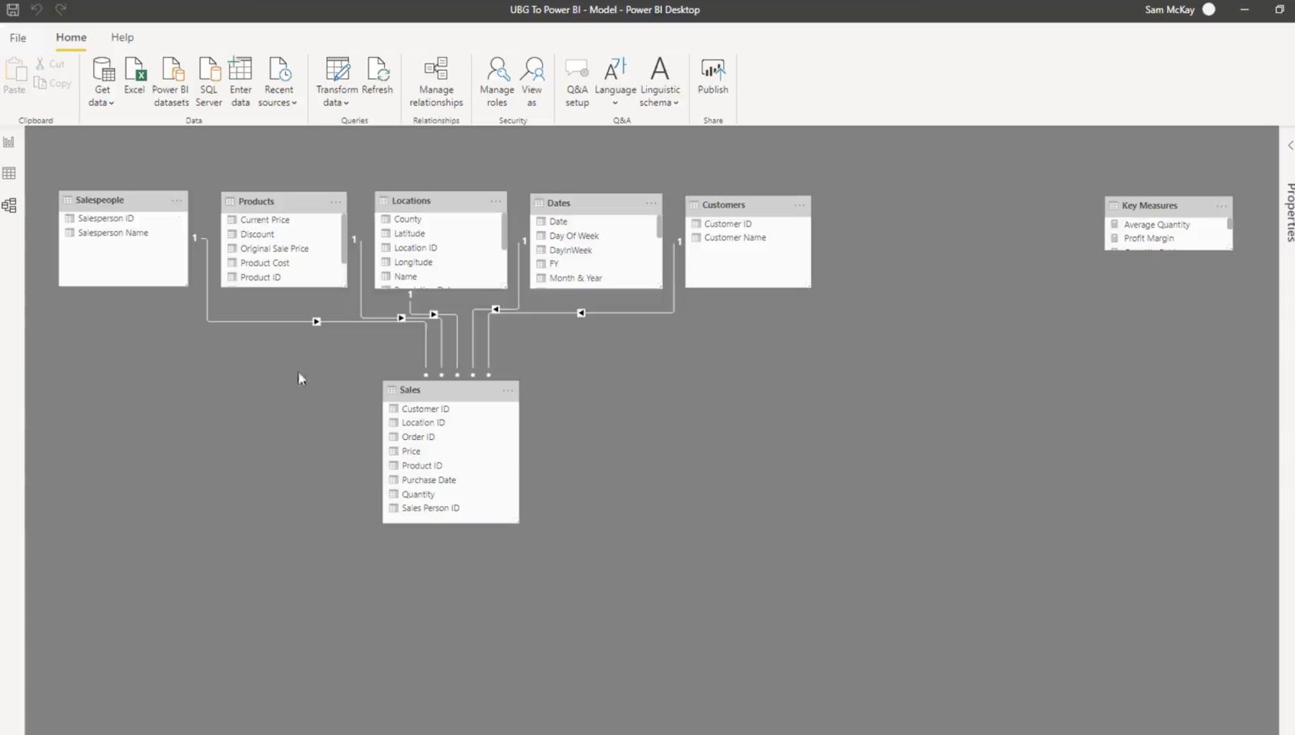Publish the report
Viewport: 1295px width, 735px height.
tap(713, 76)
